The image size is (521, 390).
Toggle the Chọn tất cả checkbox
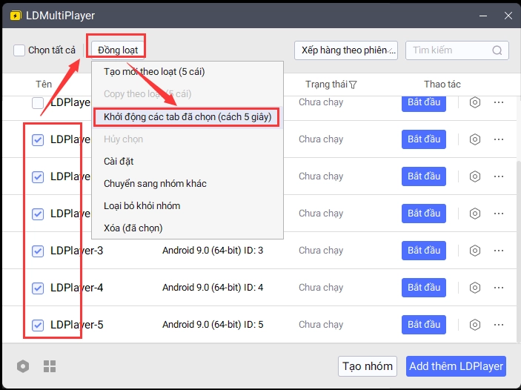pyautogui.click(x=19, y=50)
